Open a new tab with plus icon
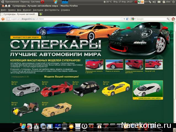The image size is (176, 132). [41, 14]
